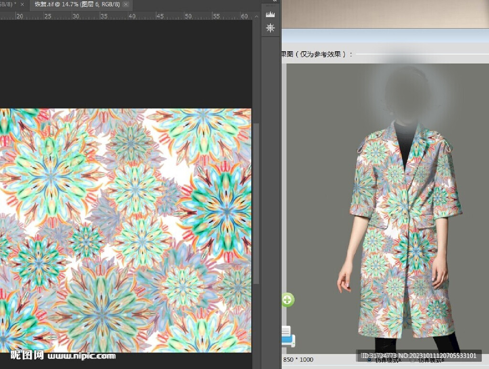Switch to the 恢复.tif document tab
Image resolution: width=489 pixels, height=369 pixels.
coord(76,4)
